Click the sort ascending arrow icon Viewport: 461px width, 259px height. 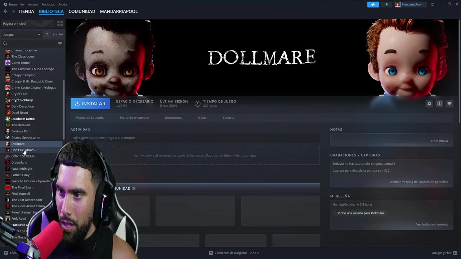pos(47,35)
